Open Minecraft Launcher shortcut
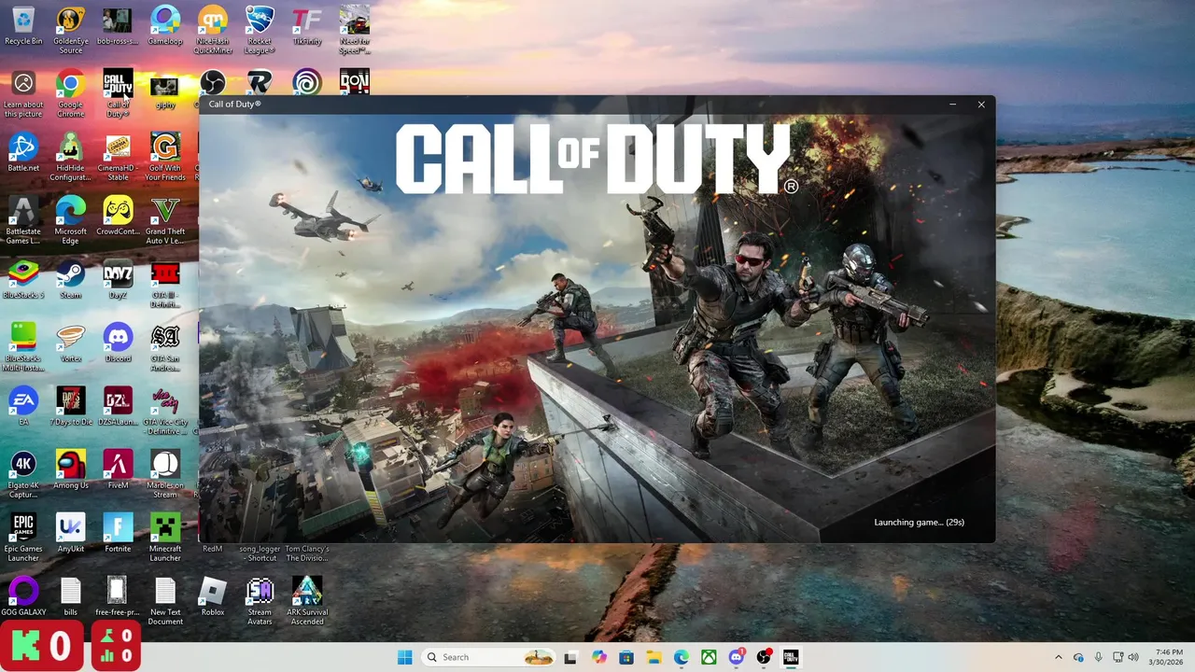This screenshot has width=1195, height=672. tap(165, 538)
